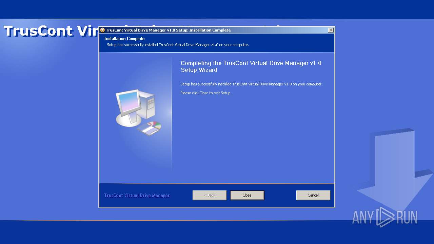Click the header line 'Setup has successfully installed' text
Image resolution: width=434 pixels, height=244 pixels.
178,45
